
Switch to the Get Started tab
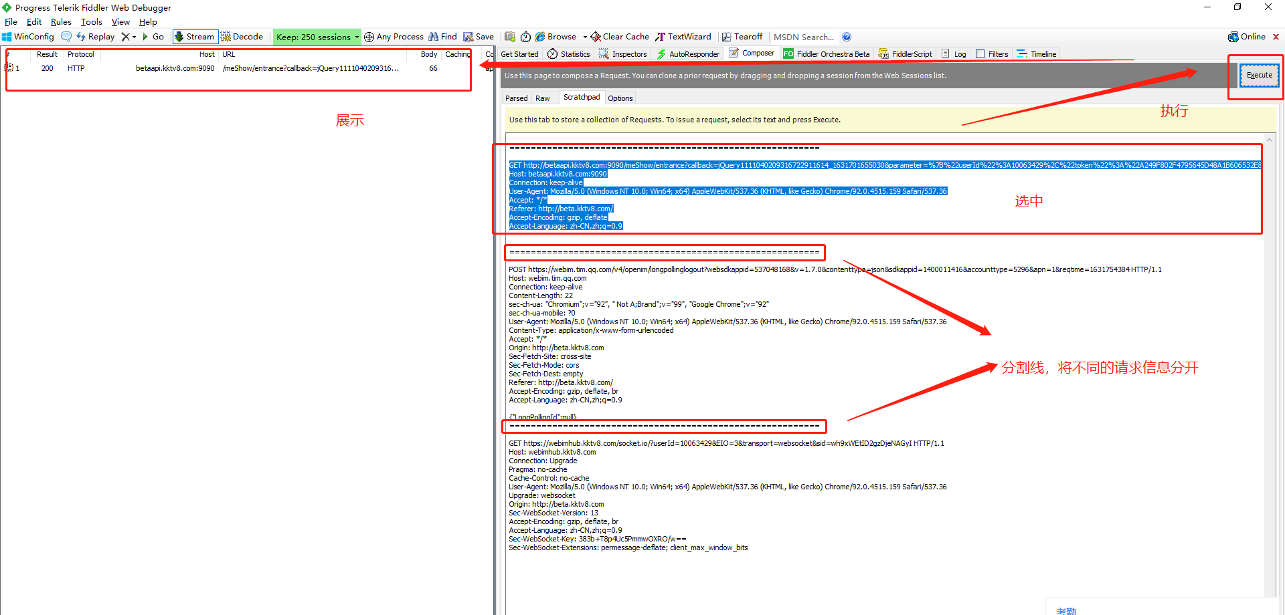coord(519,54)
